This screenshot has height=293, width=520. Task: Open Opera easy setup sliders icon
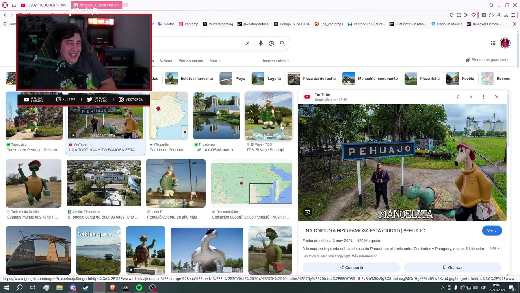point(513,15)
